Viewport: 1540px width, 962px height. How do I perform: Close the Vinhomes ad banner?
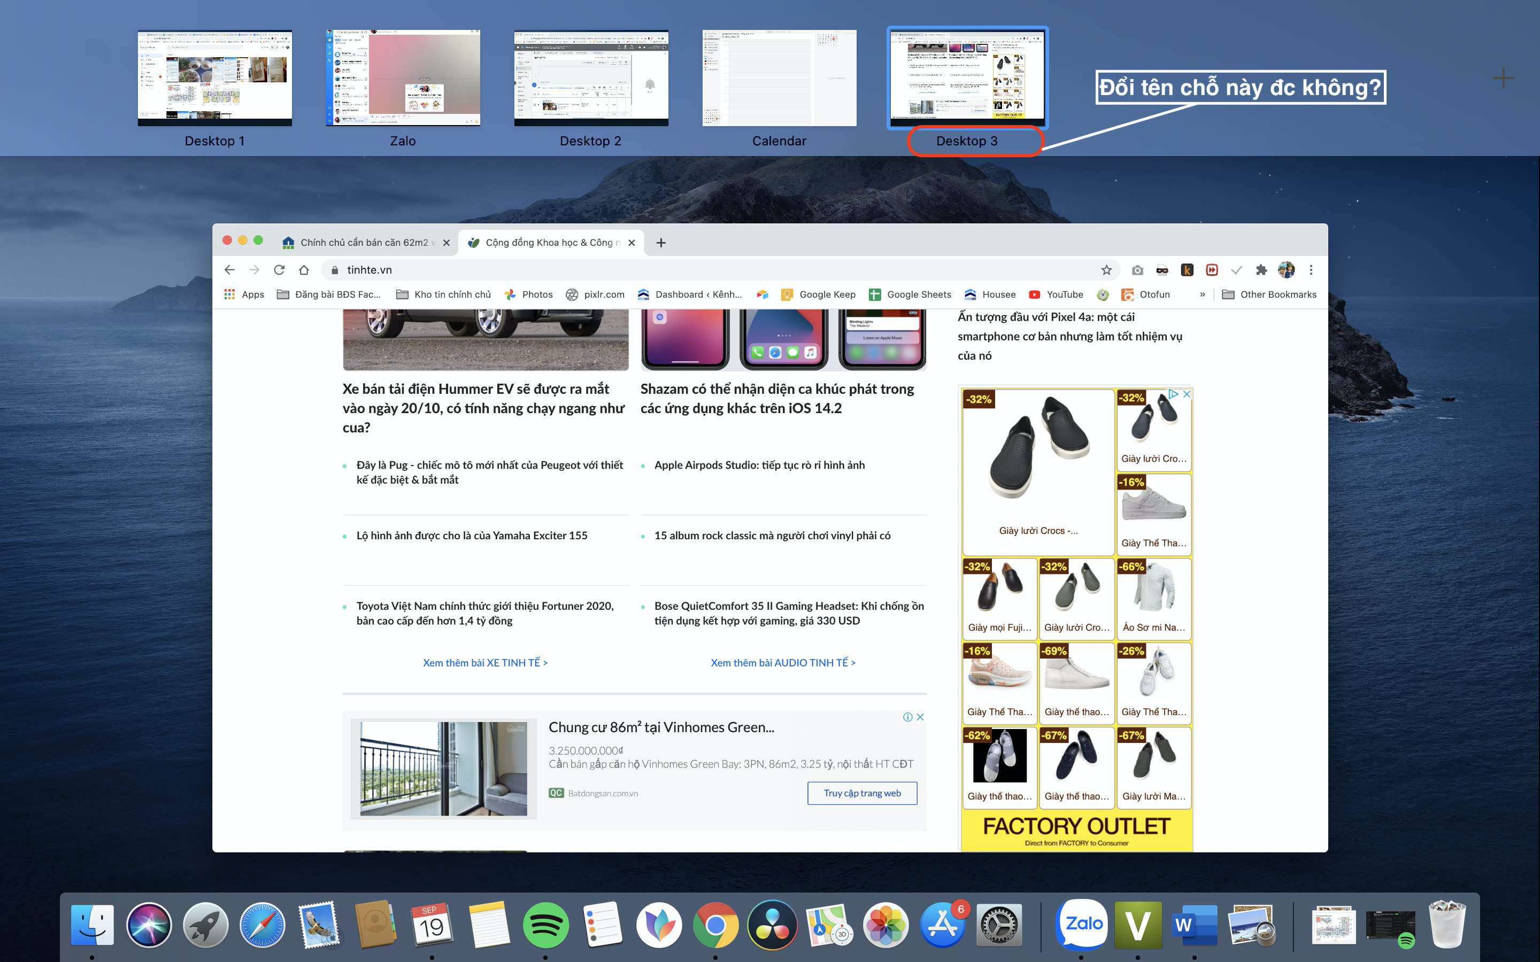click(x=920, y=717)
